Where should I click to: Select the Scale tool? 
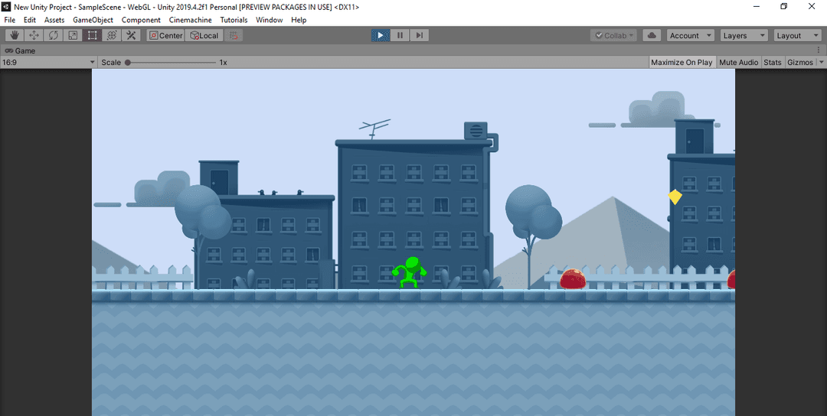[x=73, y=35]
